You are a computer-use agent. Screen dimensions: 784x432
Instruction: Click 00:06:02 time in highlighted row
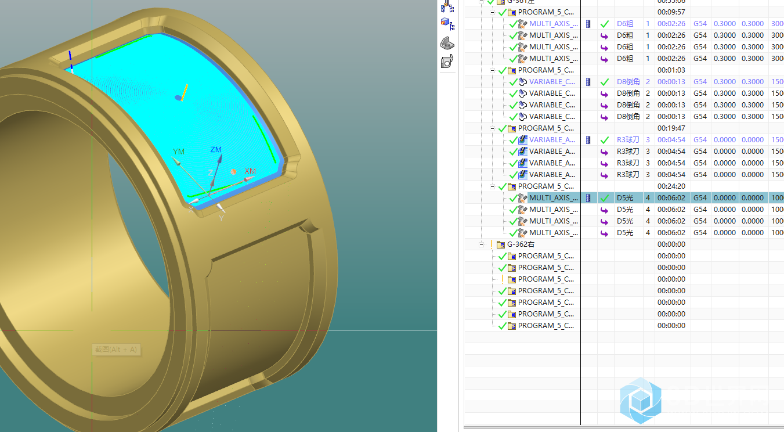671,198
